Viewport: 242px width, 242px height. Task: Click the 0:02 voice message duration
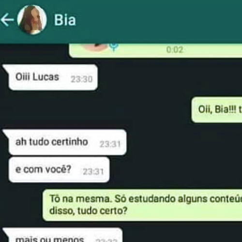click(175, 50)
